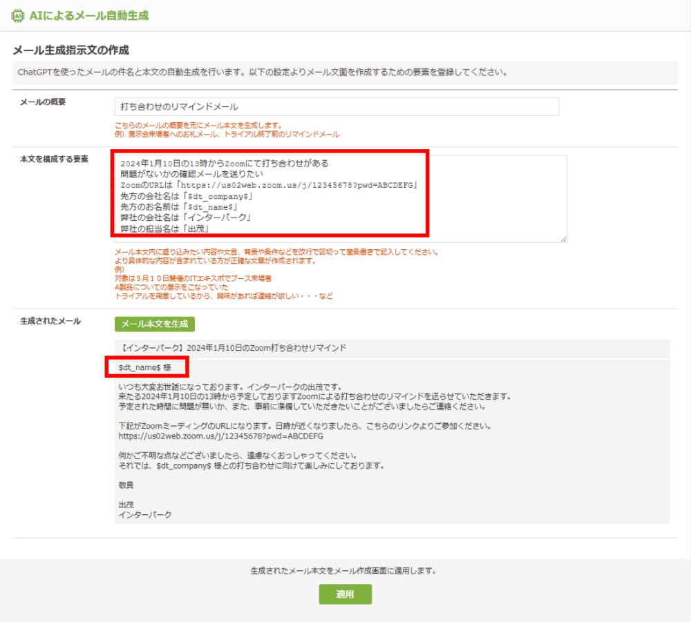Viewport: 691px width, 622px height.
Task: Click the generated email subject line
Action: point(233,348)
